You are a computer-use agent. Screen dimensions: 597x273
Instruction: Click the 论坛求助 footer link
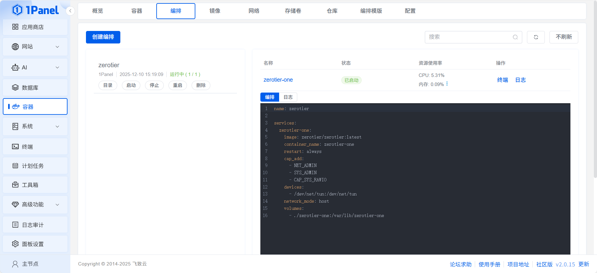[x=461, y=264]
